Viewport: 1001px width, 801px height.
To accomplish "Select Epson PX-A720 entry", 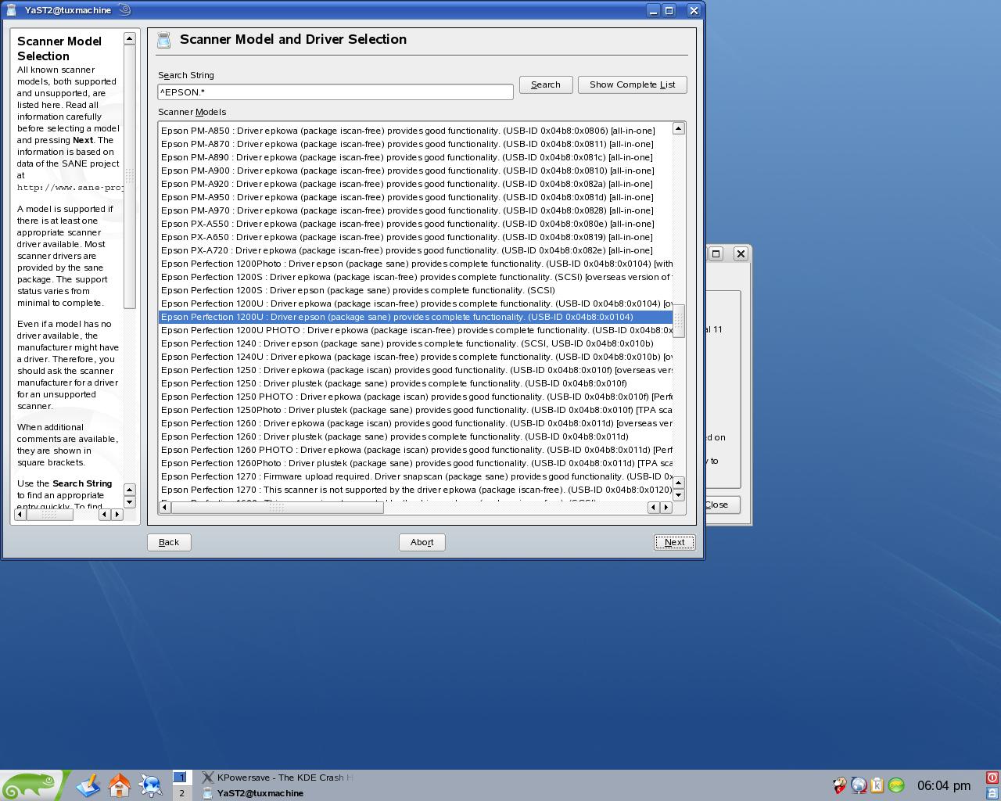I will pyautogui.click(x=415, y=250).
